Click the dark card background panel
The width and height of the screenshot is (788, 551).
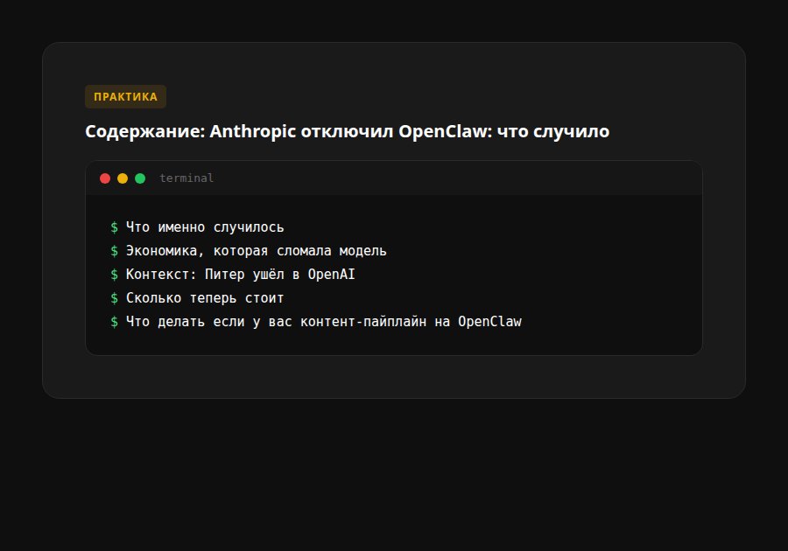(394, 376)
